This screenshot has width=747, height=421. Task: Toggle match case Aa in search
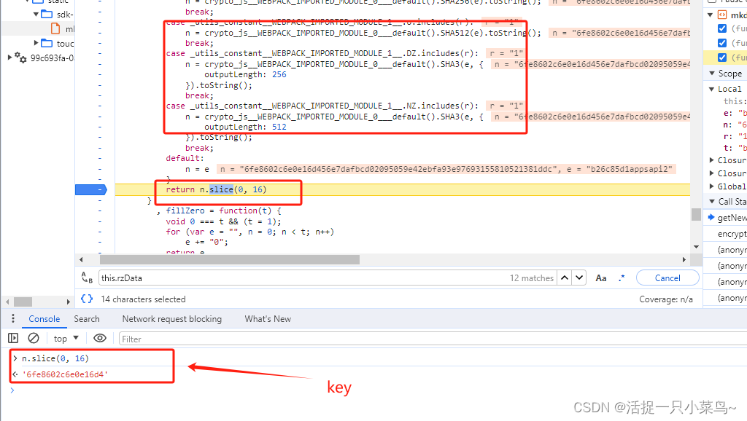[601, 278]
